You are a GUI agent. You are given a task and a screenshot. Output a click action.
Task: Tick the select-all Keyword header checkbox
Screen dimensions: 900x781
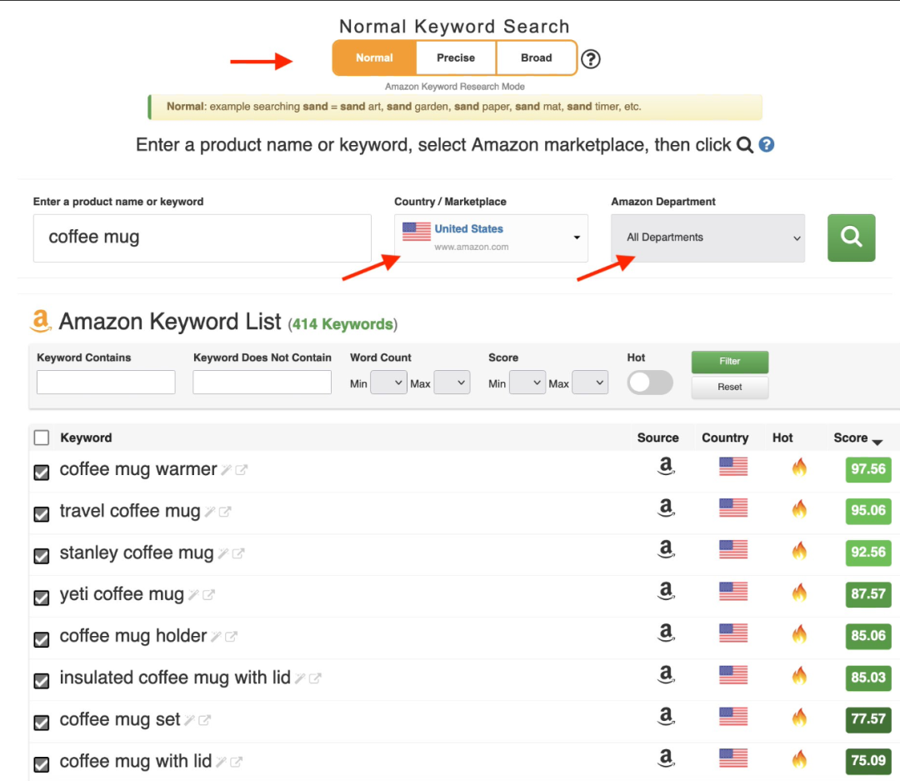[41, 438]
